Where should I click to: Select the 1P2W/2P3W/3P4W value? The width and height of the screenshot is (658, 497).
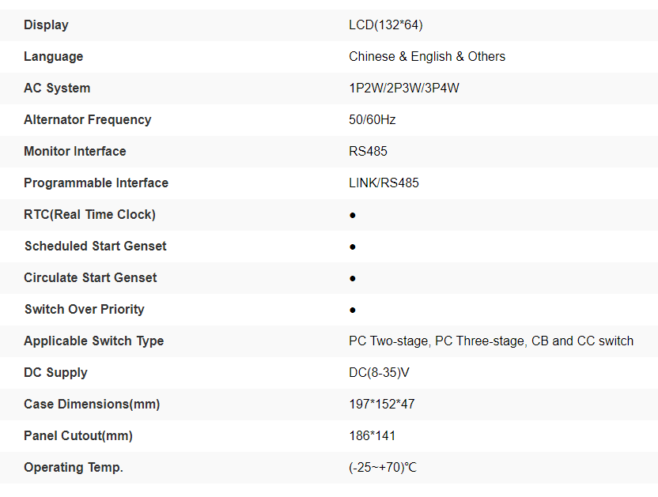point(403,88)
